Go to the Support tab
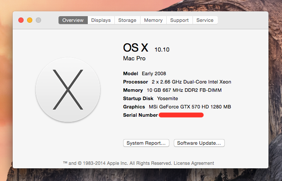 click(x=179, y=20)
